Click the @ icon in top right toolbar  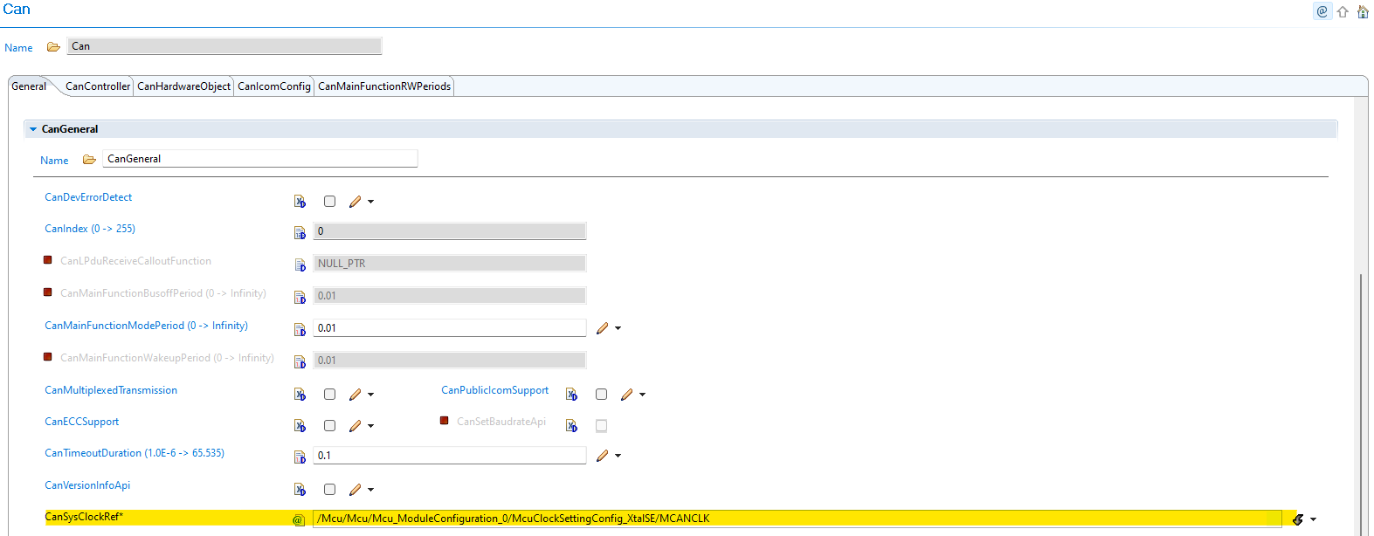[1322, 11]
